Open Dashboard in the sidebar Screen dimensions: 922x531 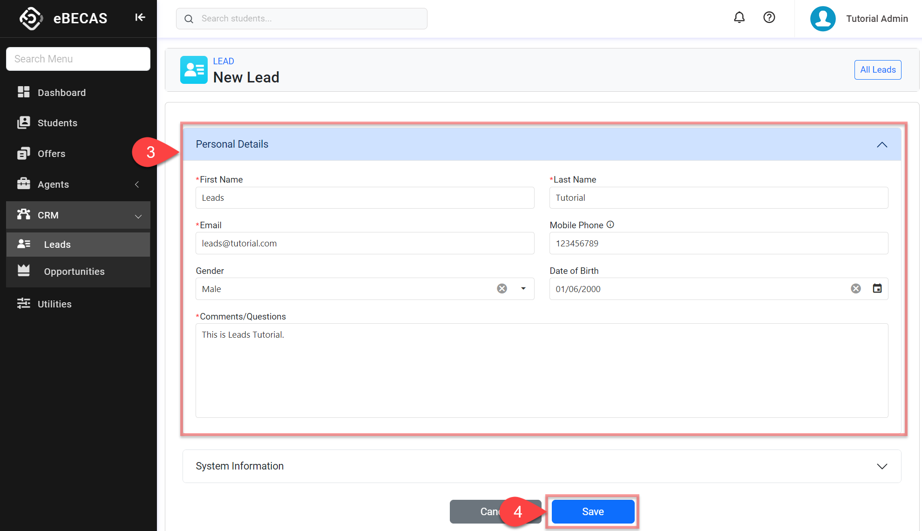pyautogui.click(x=61, y=93)
